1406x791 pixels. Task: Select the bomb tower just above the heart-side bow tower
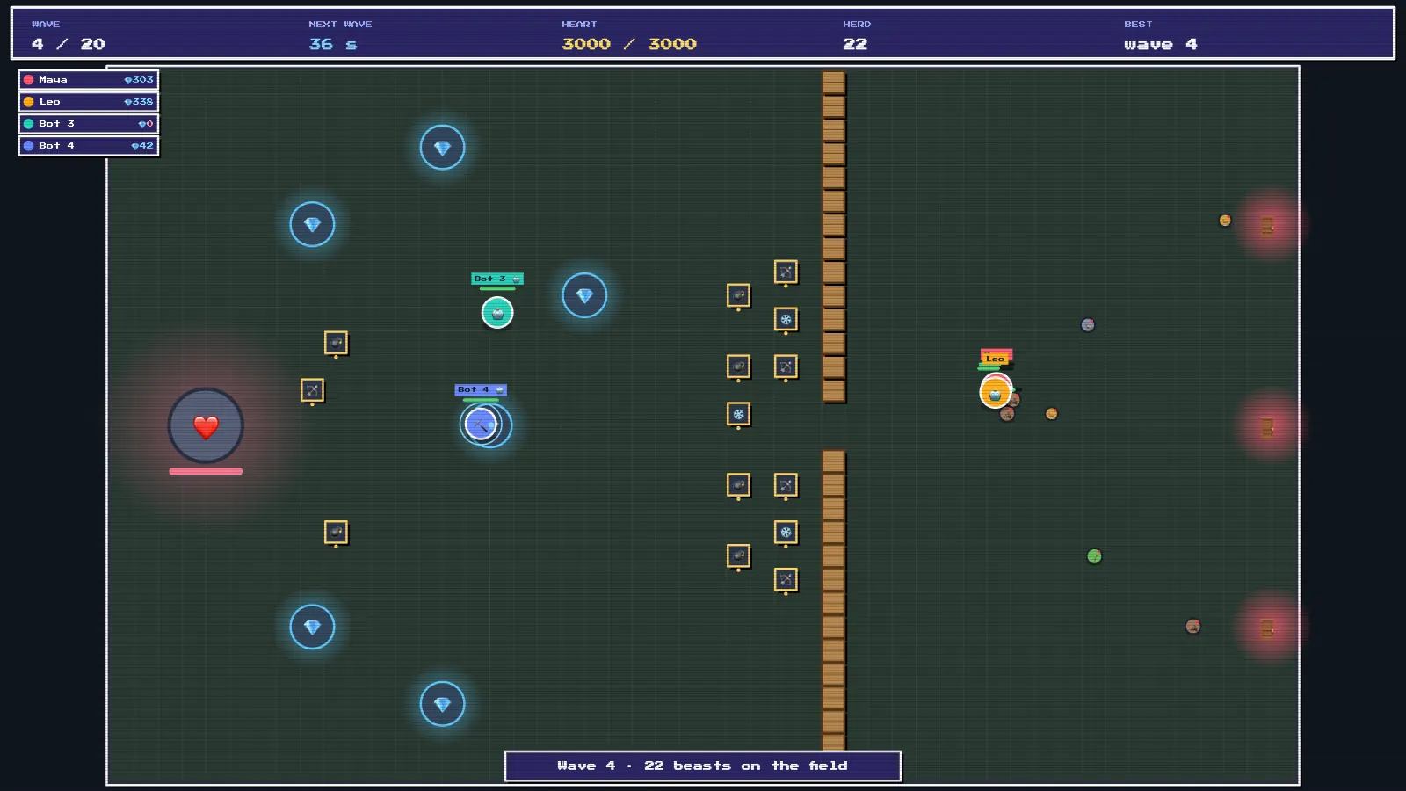click(336, 343)
